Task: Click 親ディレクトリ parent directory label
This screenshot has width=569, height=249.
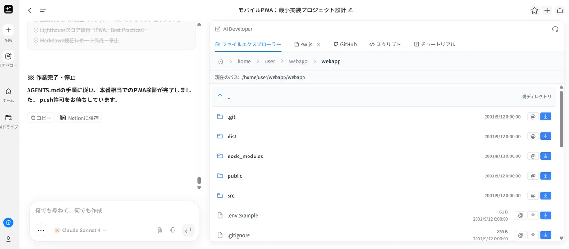Action: point(537,96)
